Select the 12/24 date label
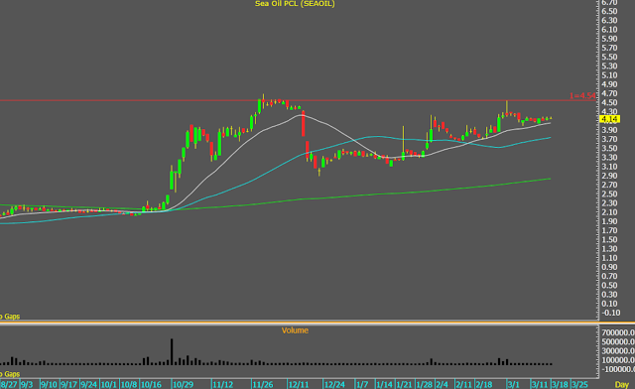The width and height of the screenshot is (635, 389). coord(334,384)
